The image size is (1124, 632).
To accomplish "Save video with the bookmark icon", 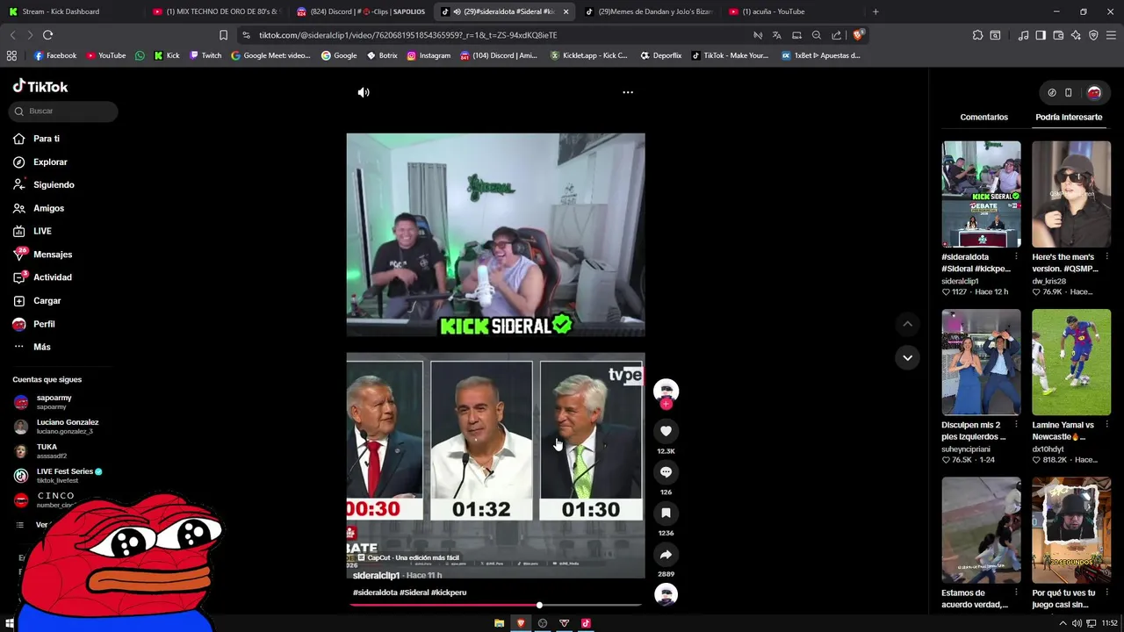I will click(666, 513).
